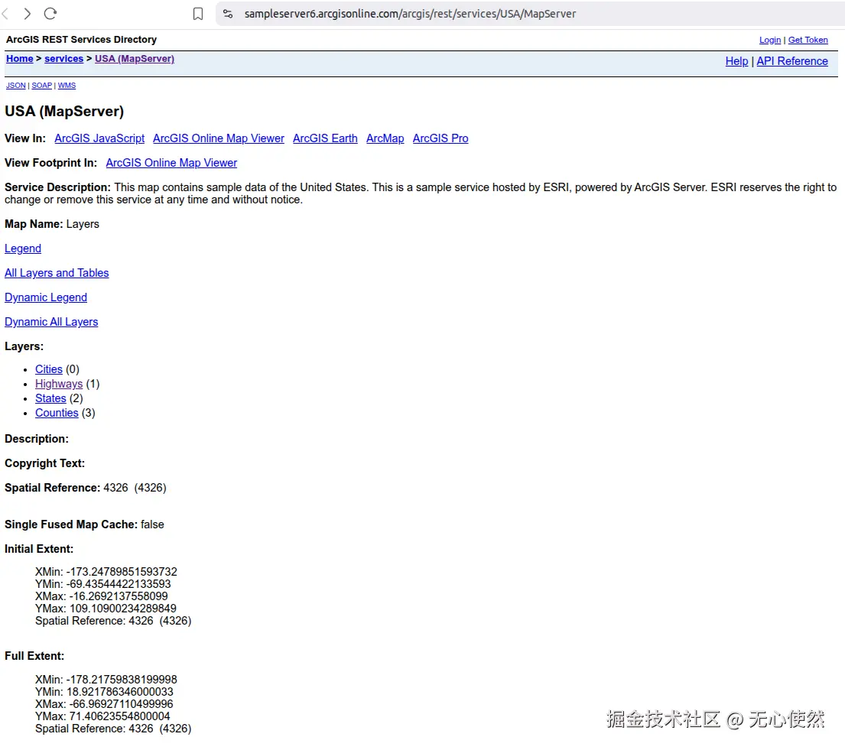
Task: Click the Get Token link
Action: coord(808,40)
